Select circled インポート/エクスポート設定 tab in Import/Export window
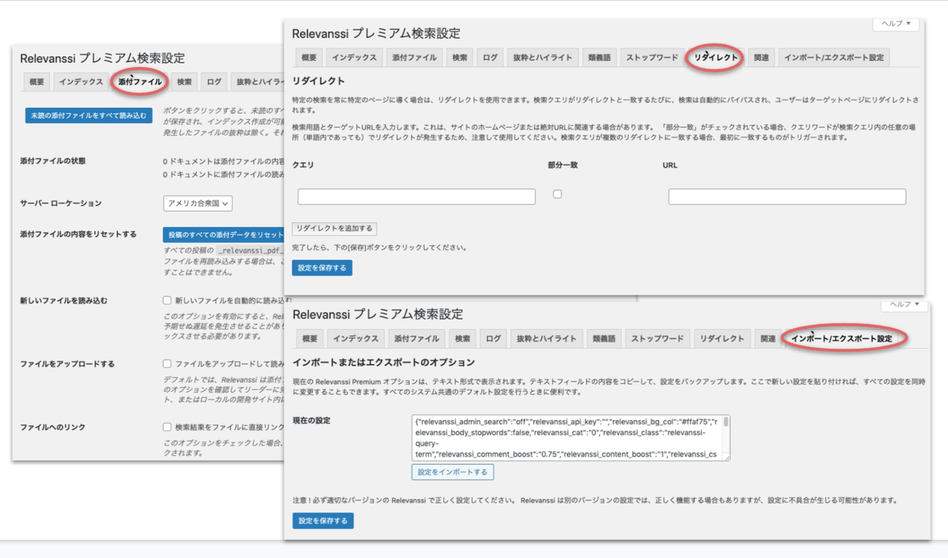 click(842, 339)
